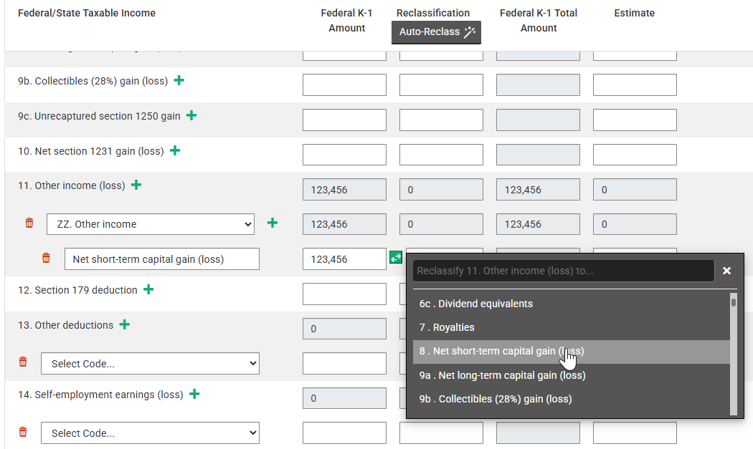Add a row for Section 179 deduction
Image resolution: width=753 pixels, height=449 pixels.
pos(148,289)
